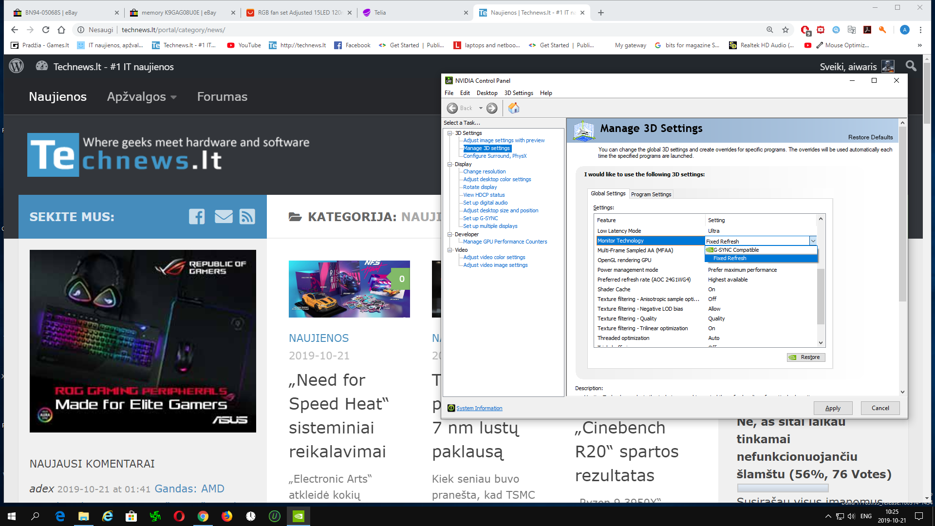This screenshot has width=935, height=526.
Task: Switch to the Telia browser tab
Action: click(x=414, y=13)
